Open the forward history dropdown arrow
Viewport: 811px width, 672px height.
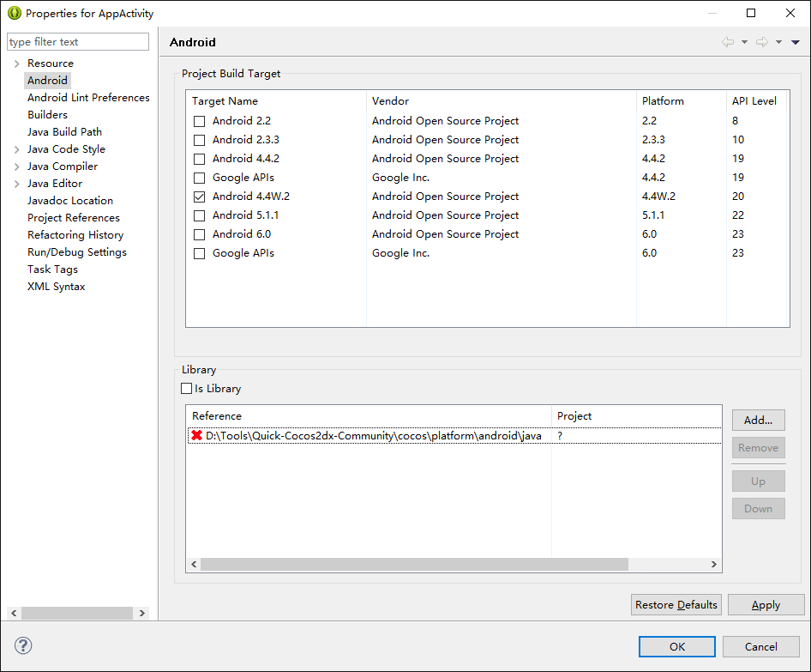(x=778, y=42)
